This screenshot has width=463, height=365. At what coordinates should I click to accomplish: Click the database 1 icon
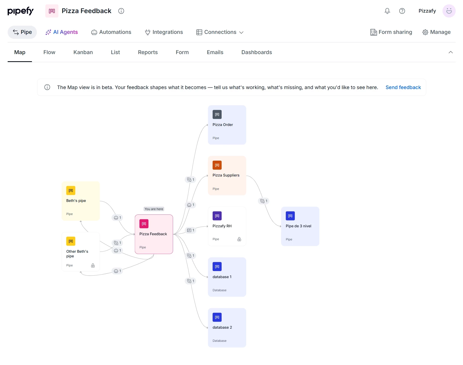(217, 267)
